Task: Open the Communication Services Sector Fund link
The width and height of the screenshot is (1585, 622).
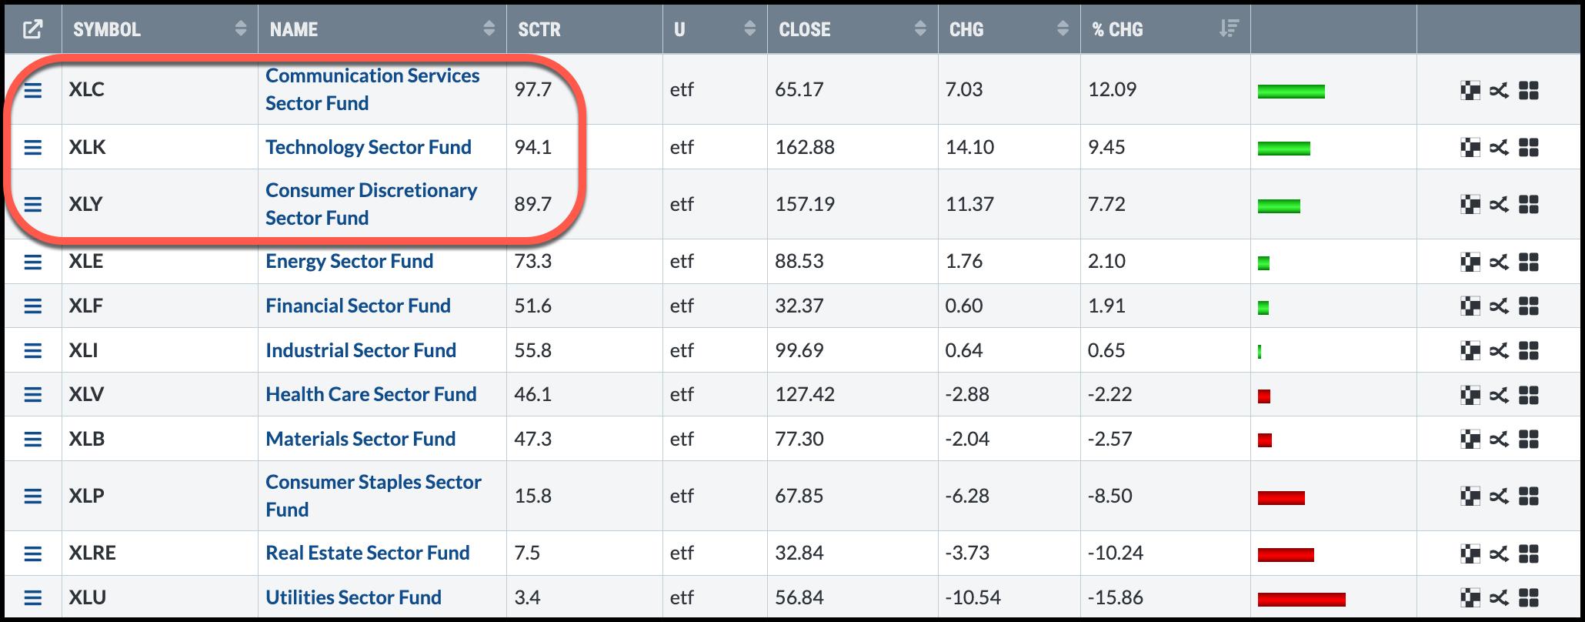Action: click(x=372, y=89)
